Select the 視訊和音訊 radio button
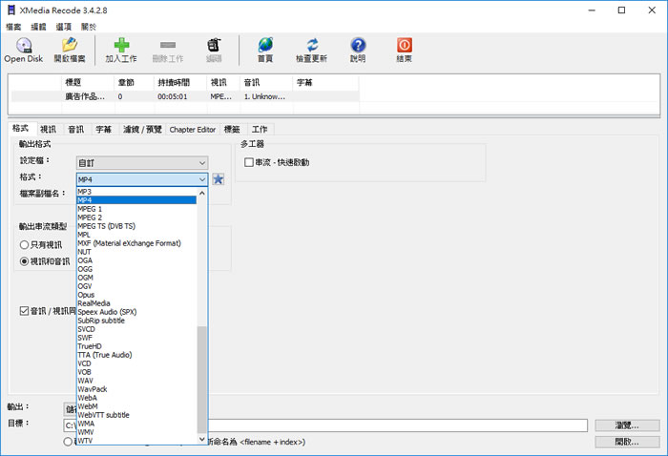Image resolution: width=668 pixels, height=456 pixels. (24, 261)
